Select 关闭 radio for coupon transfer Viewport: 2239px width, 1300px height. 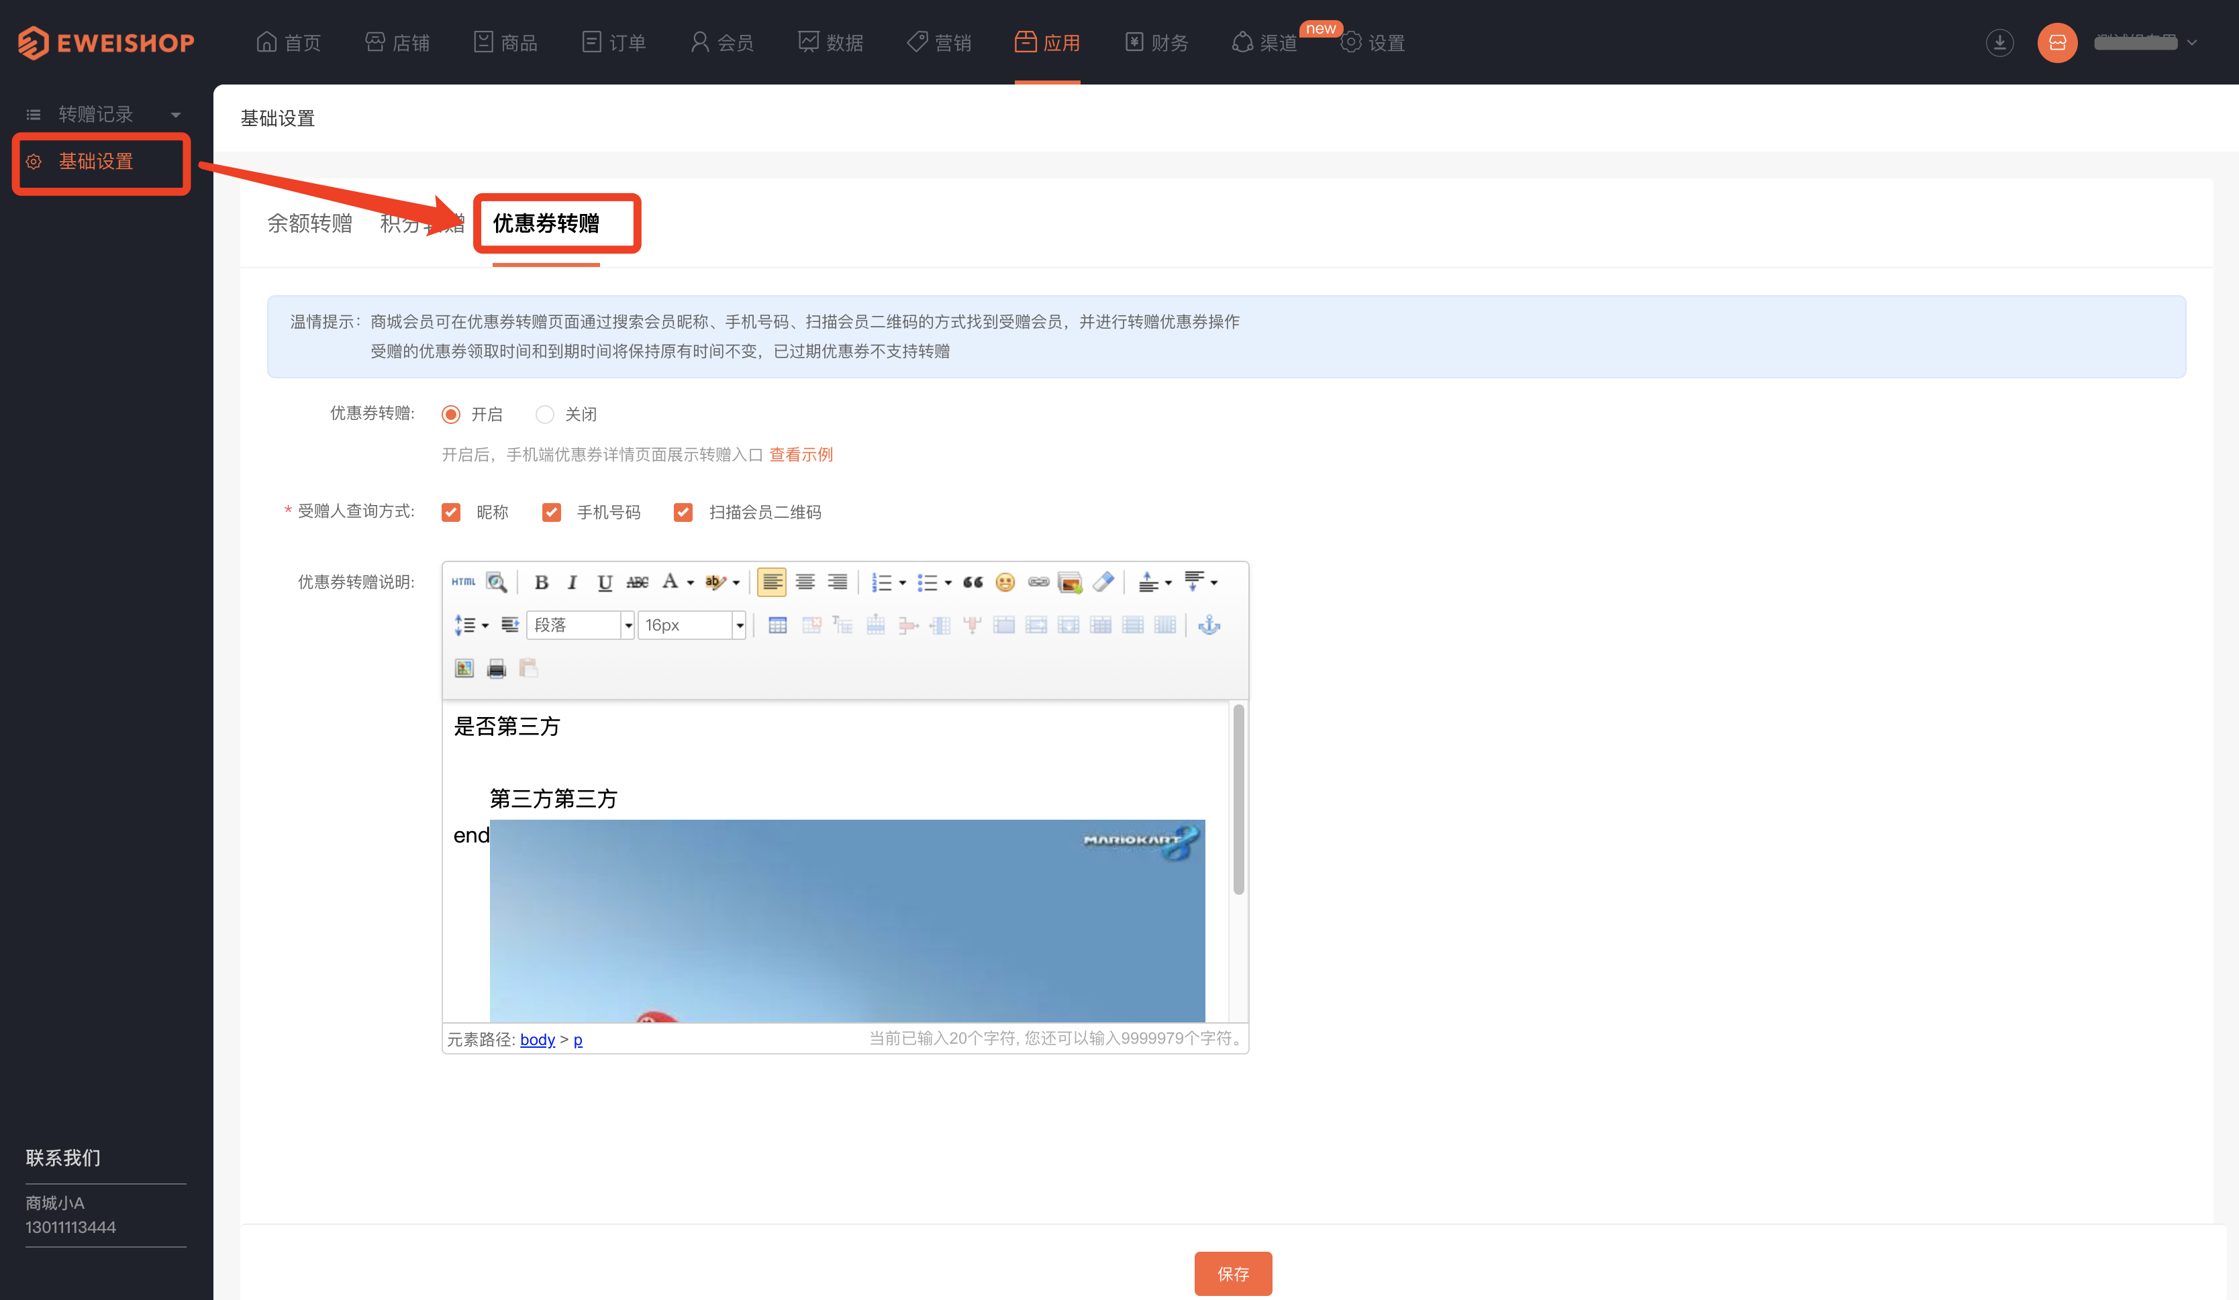(544, 415)
